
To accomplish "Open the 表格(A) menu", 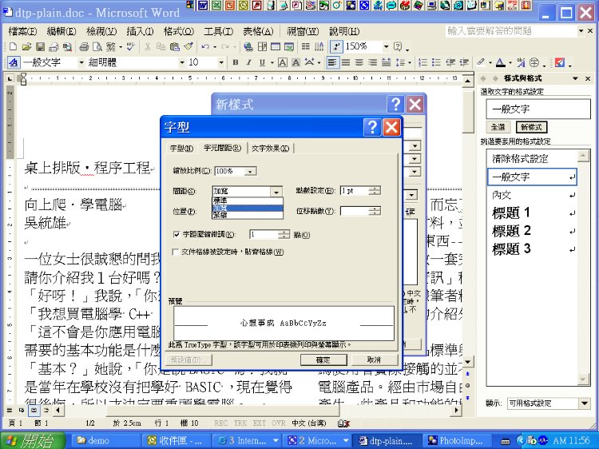I will 258,31.
